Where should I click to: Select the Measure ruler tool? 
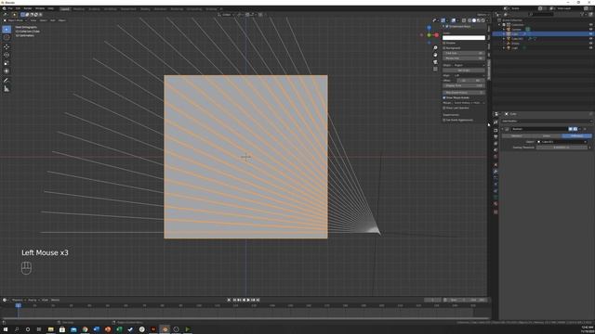7,89
